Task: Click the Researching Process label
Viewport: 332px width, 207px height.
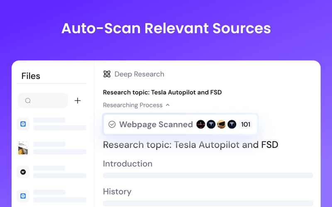Action: click(133, 105)
